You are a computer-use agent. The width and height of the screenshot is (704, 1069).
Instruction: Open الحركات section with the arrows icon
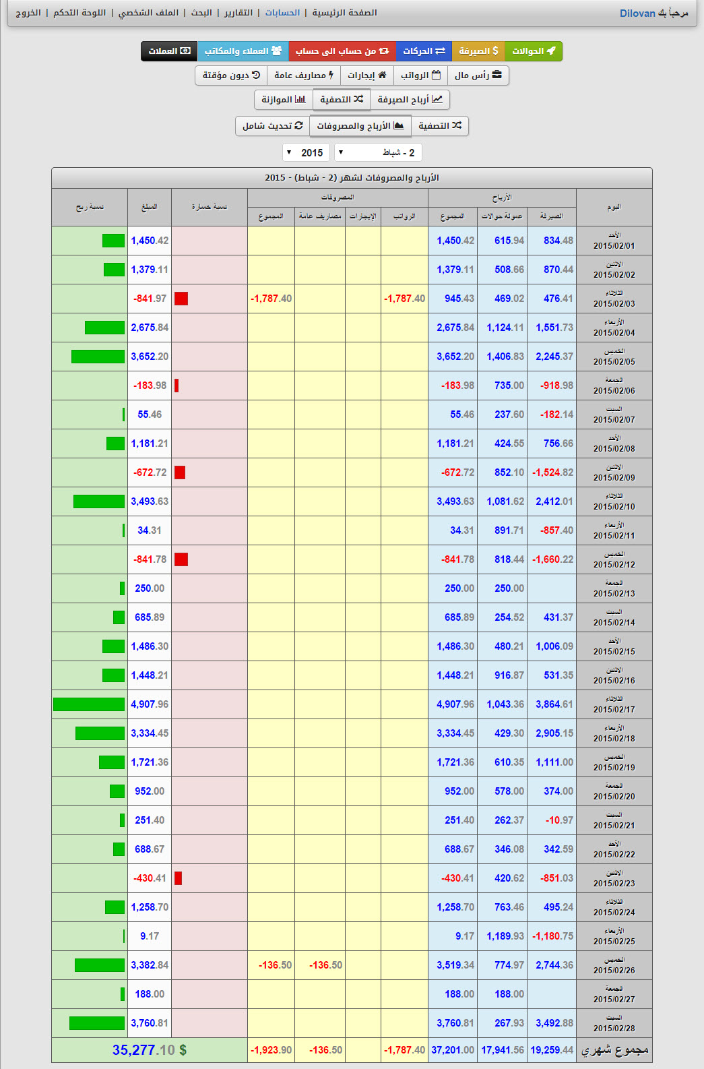[x=424, y=51]
